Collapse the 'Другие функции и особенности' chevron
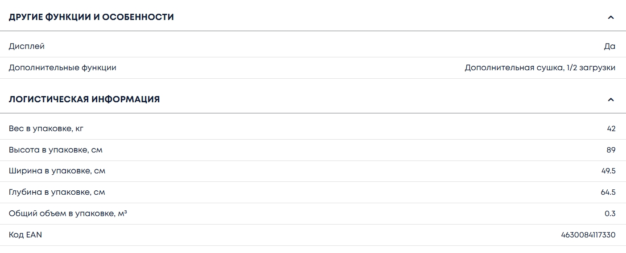The width and height of the screenshot is (626, 253). (x=611, y=17)
